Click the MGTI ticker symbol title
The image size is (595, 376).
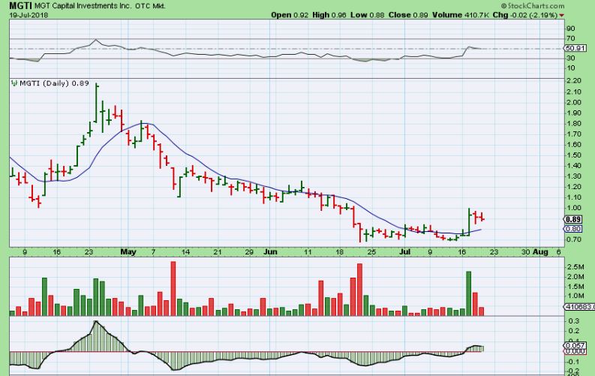(x=21, y=5)
